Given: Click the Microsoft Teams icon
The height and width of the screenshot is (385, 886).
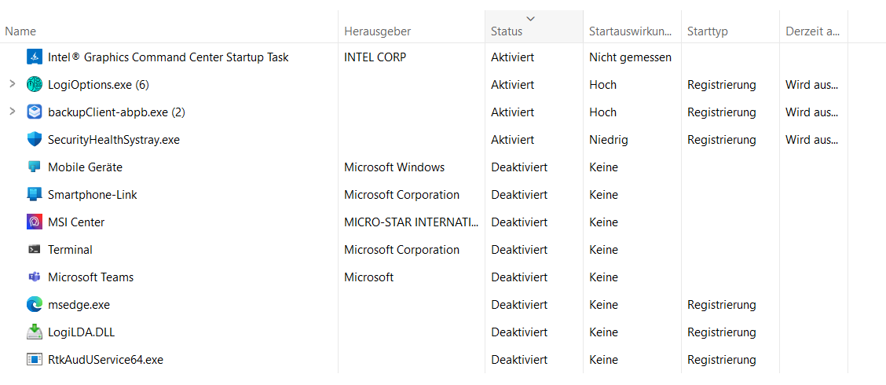Looking at the screenshot, I should click(35, 277).
